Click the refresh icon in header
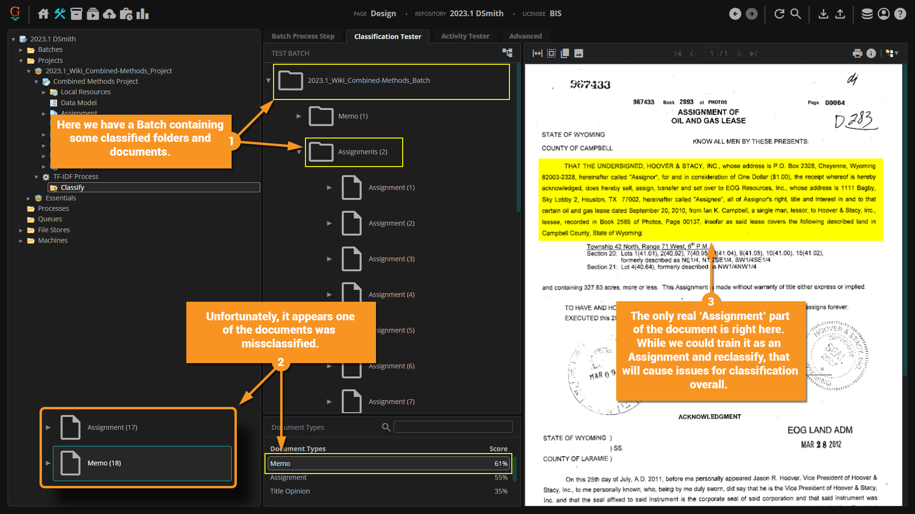The image size is (915, 514). [779, 14]
